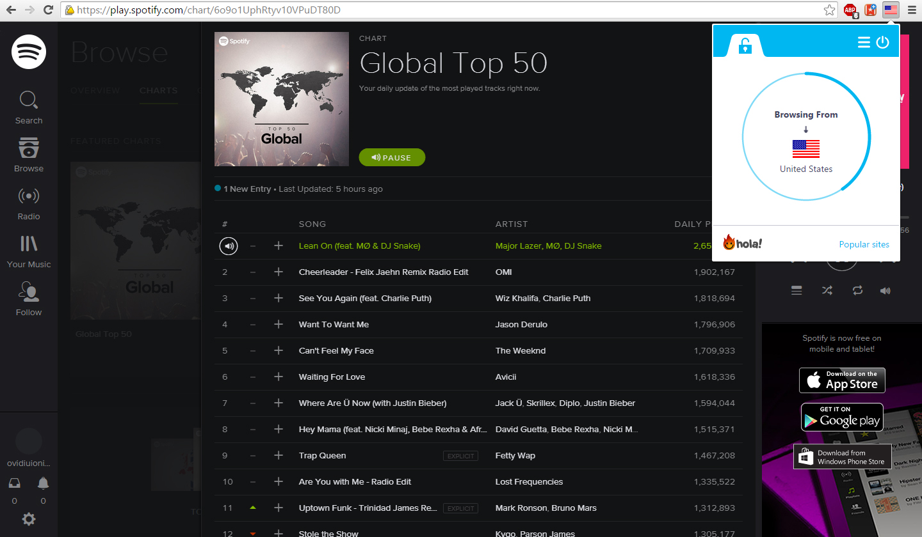Open the notifications bell icon
This screenshot has height=537, width=922.
pyautogui.click(x=44, y=483)
